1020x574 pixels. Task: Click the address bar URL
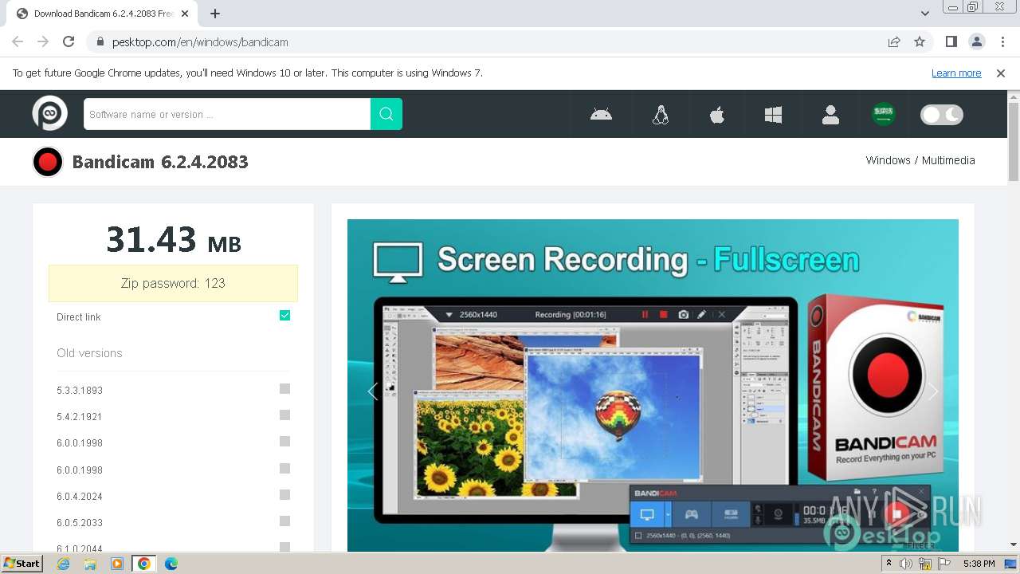200,41
